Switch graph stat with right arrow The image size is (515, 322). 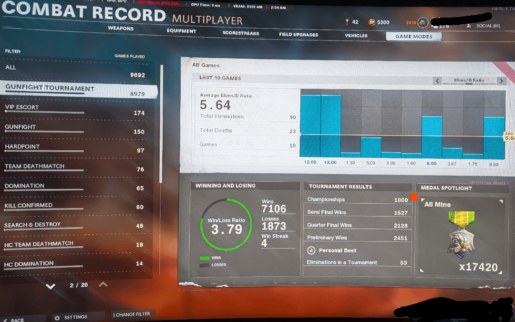[501, 81]
